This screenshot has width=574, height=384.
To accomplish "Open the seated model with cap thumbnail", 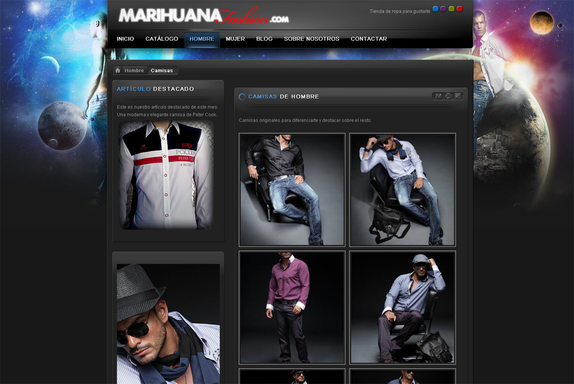I will 402,307.
